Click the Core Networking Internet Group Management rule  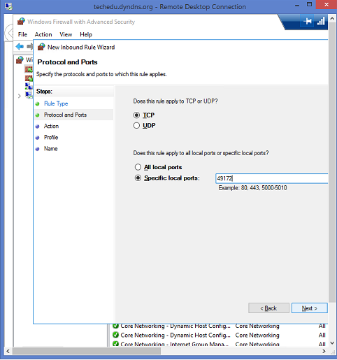pyautogui.click(x=174, y=344)
